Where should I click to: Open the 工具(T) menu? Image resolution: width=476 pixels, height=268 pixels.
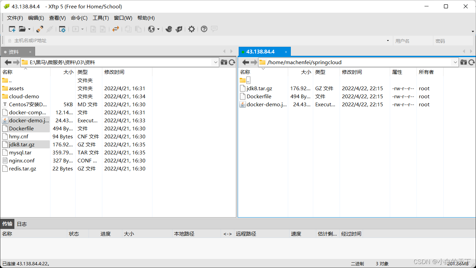pos(101,18)
